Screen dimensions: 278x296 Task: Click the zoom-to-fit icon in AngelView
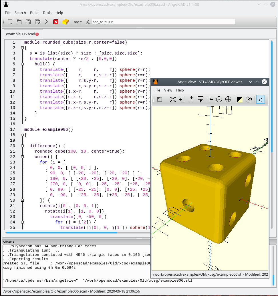click(173, 99)
